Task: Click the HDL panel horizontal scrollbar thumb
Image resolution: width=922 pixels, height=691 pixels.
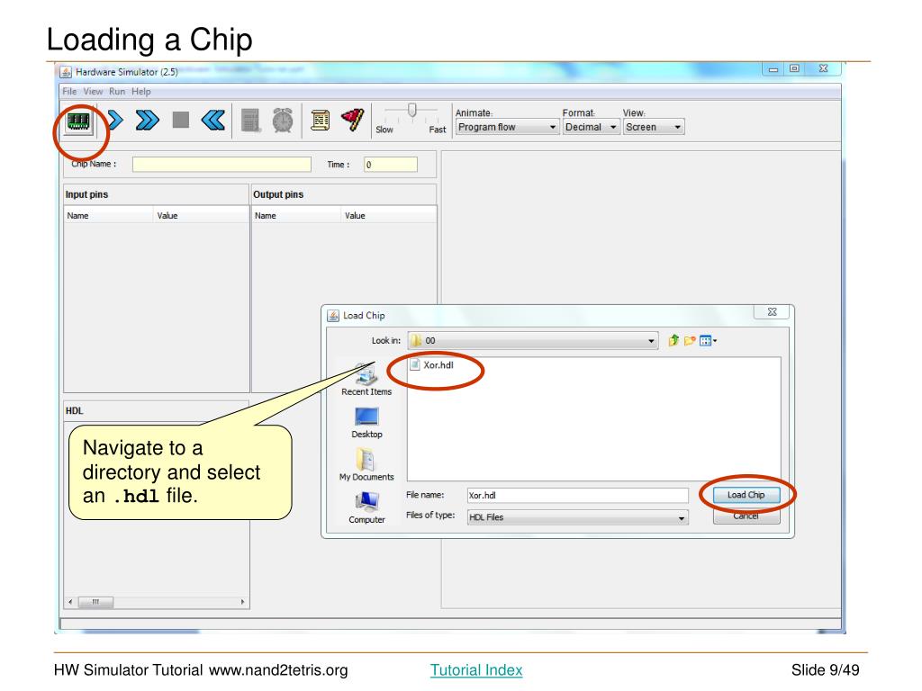Action: click(x=95, y=602)
